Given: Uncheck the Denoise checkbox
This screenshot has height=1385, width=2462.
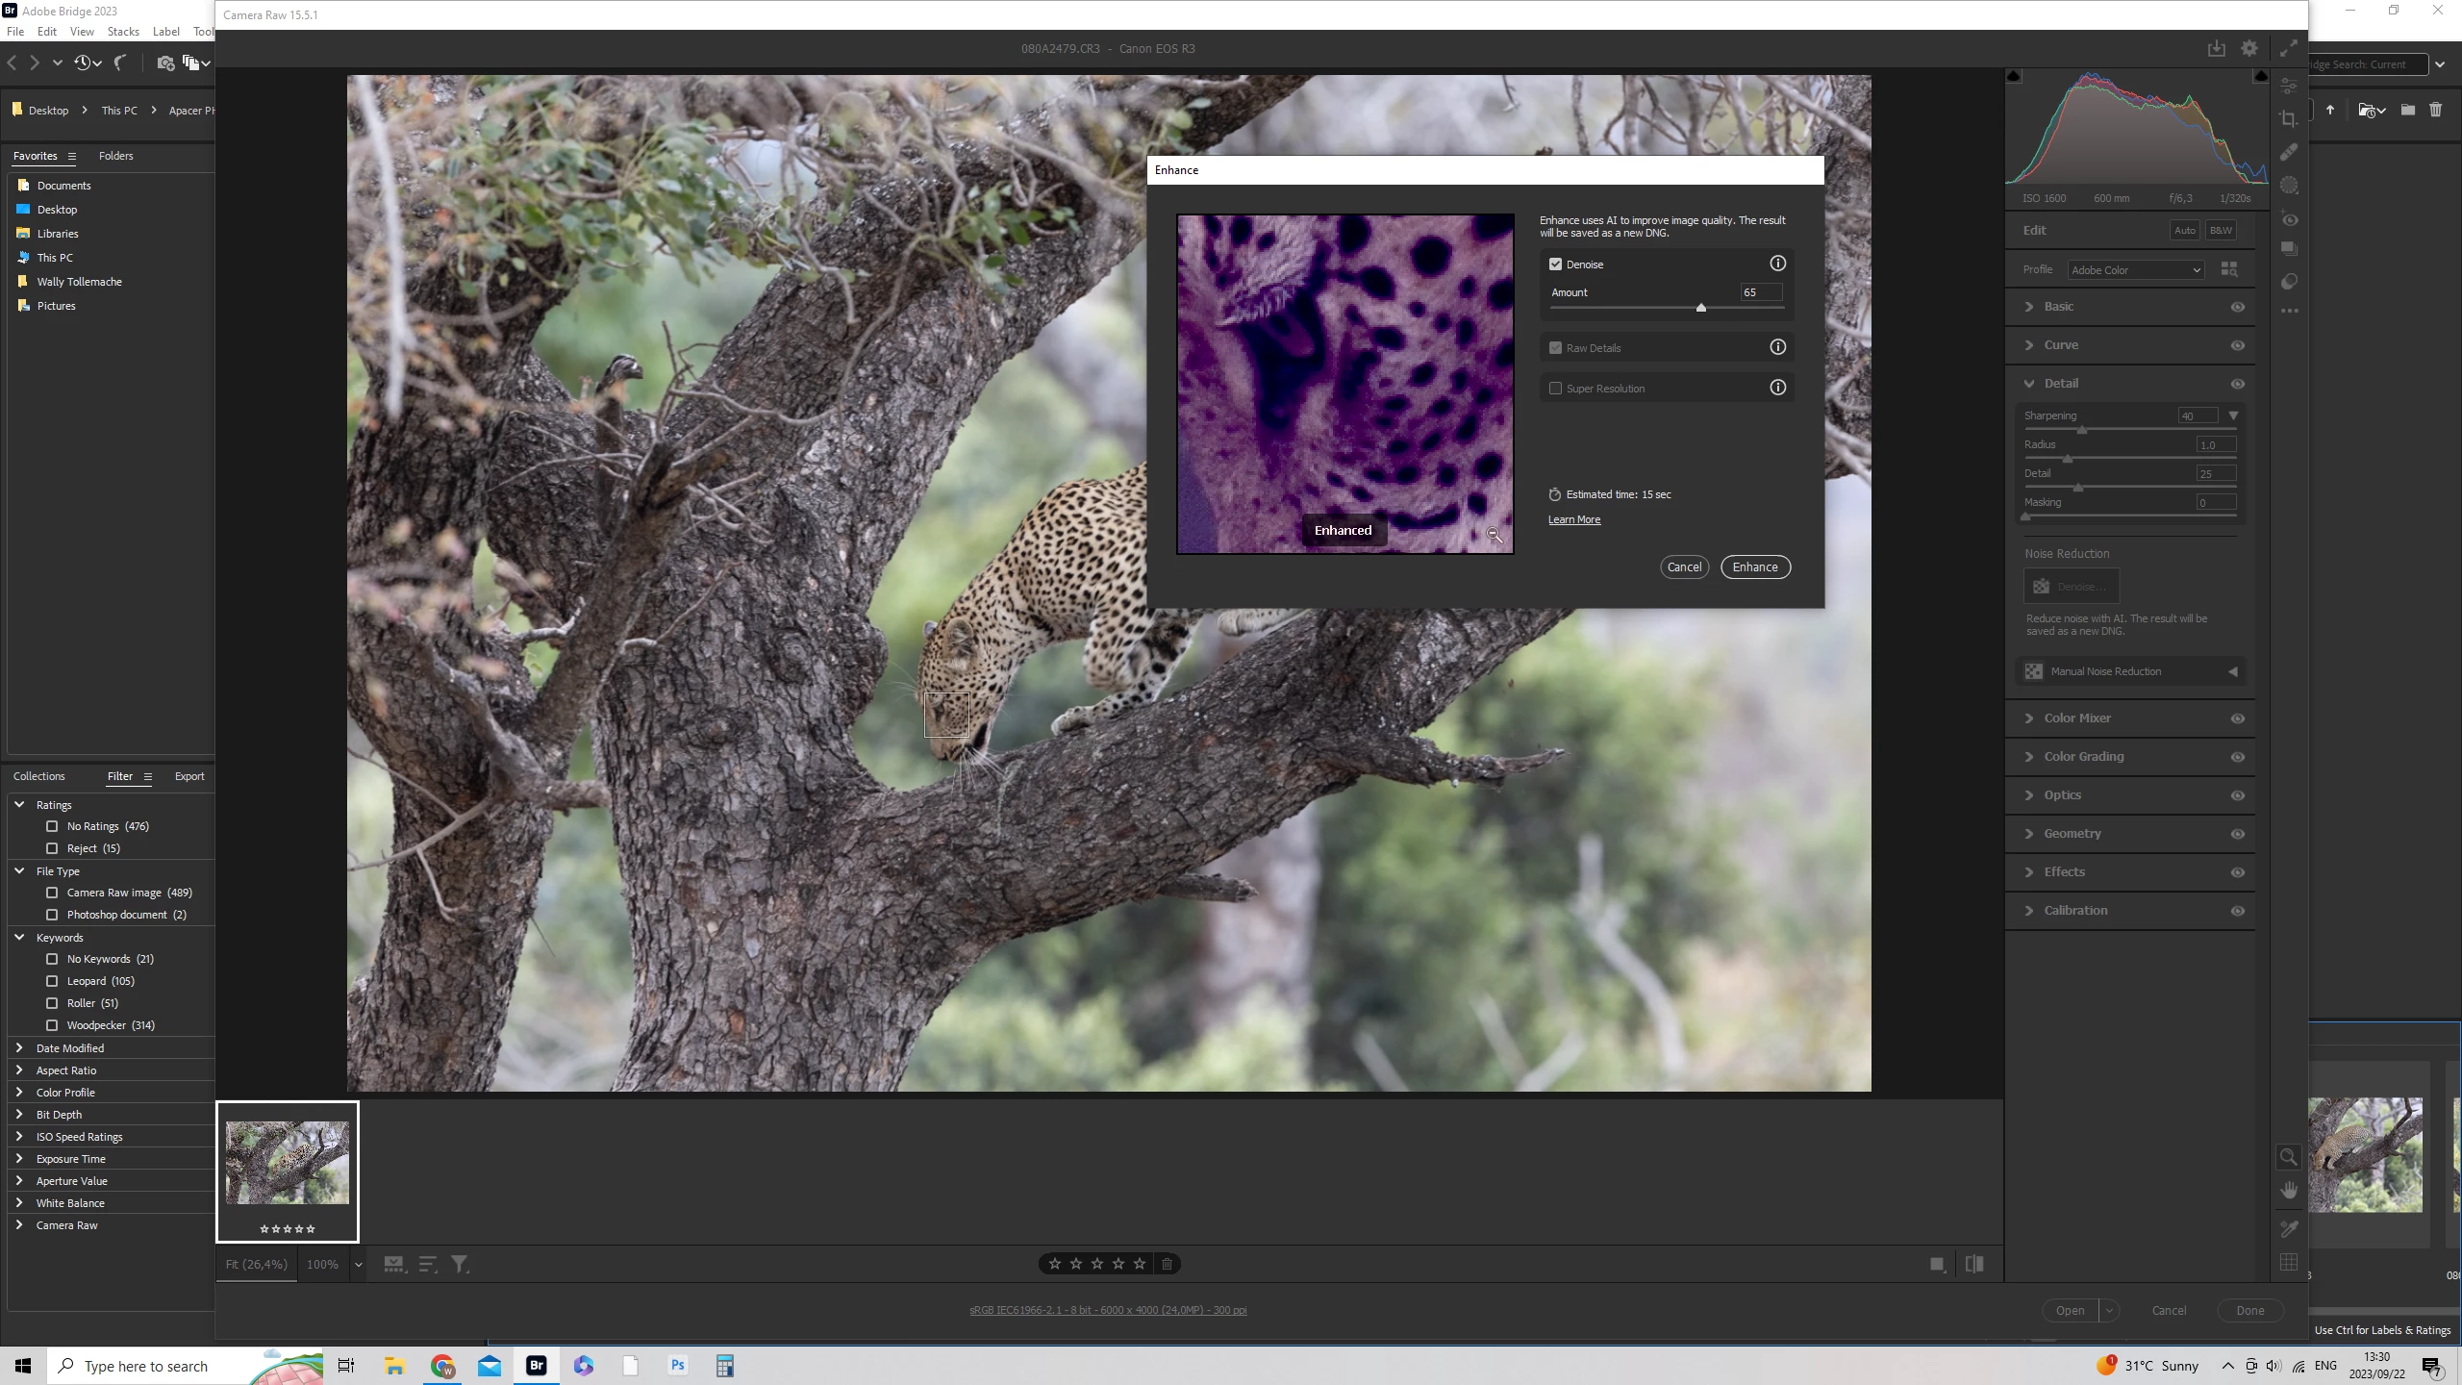Looking at the screenshot, I should pos(1555,264).
